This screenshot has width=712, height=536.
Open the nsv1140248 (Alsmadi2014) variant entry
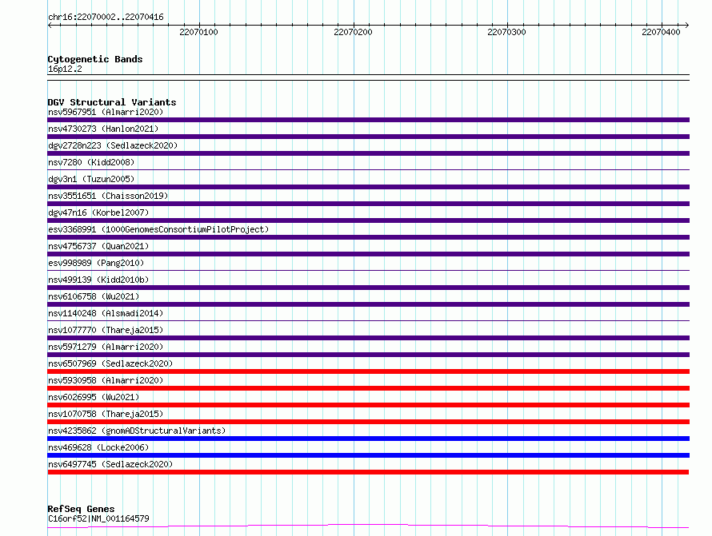[106, 313]
